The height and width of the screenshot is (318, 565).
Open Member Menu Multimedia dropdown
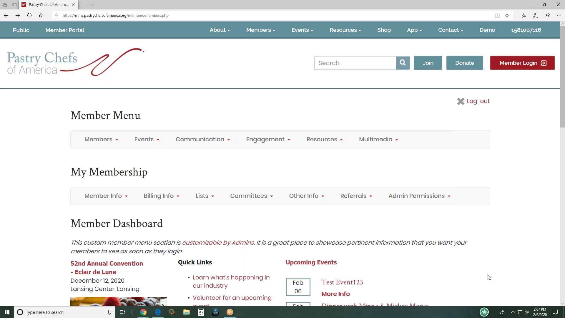(378, 139)
